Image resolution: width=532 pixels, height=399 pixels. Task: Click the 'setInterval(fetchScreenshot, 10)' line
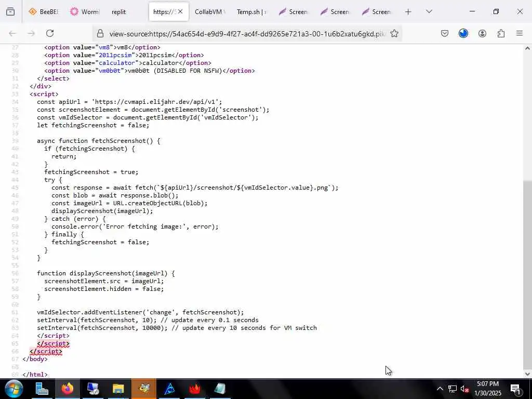[x=148, y=320]
